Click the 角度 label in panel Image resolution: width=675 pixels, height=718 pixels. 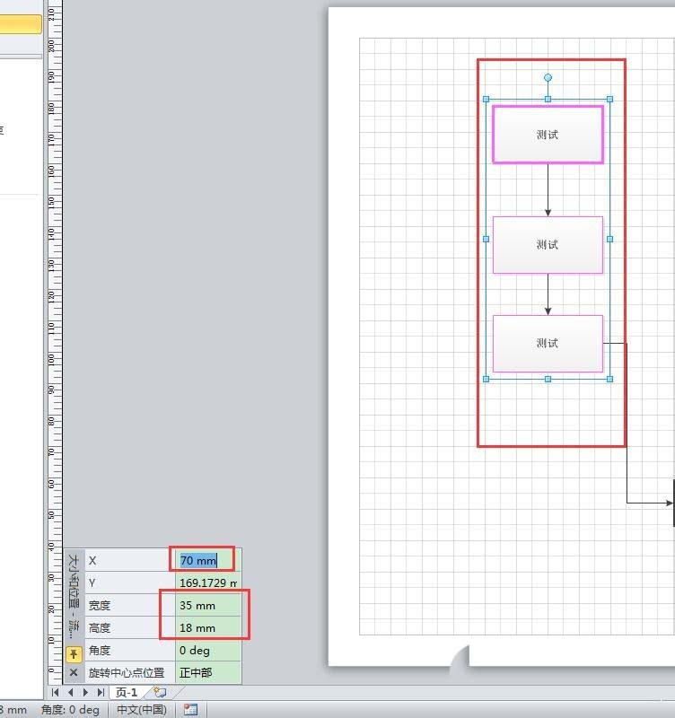pyautogui.click(x=100, y=650)
